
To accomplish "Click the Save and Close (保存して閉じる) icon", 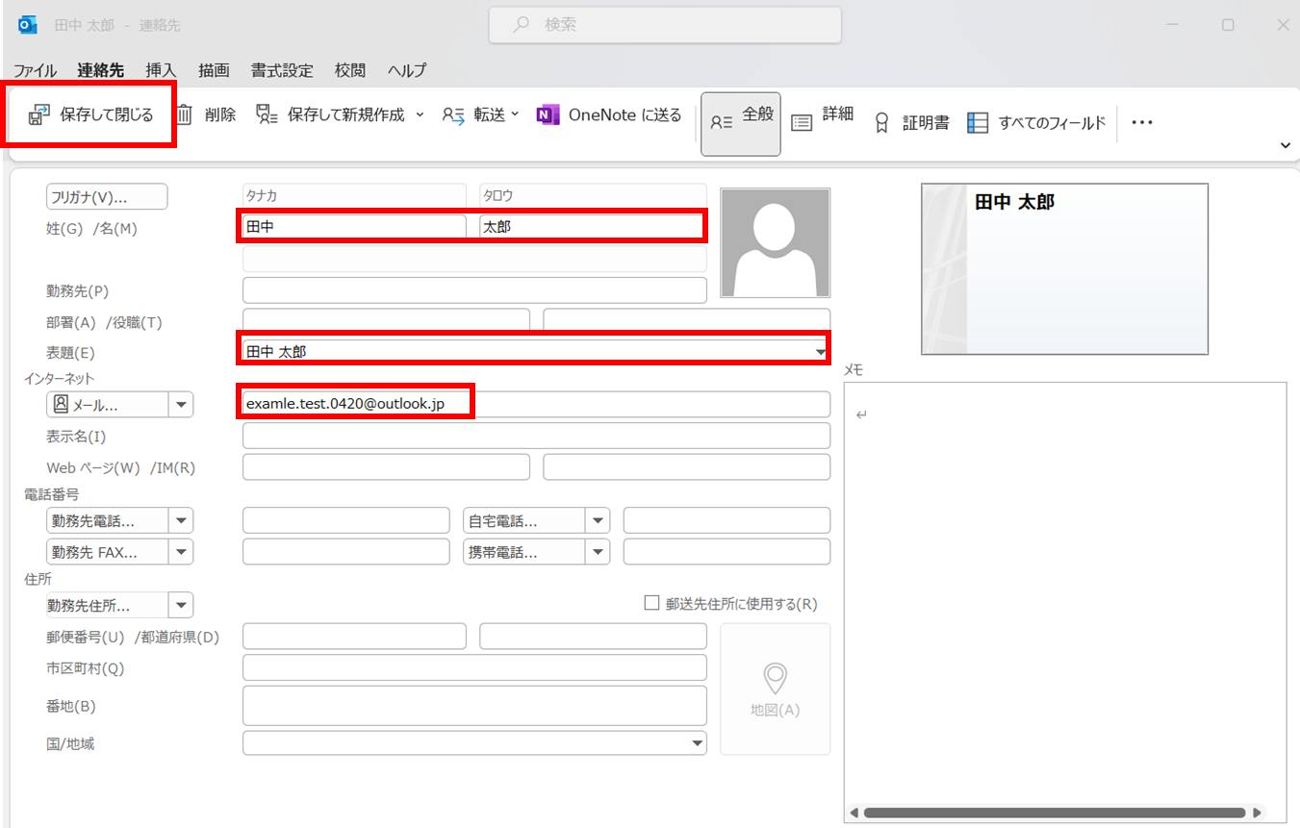I will click(x=38, y=115).
